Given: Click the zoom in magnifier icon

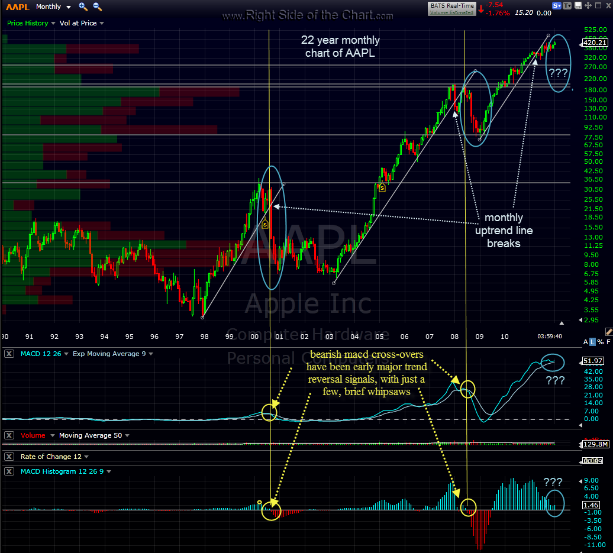Looking at the screenshot, I should tap(83, 7).
